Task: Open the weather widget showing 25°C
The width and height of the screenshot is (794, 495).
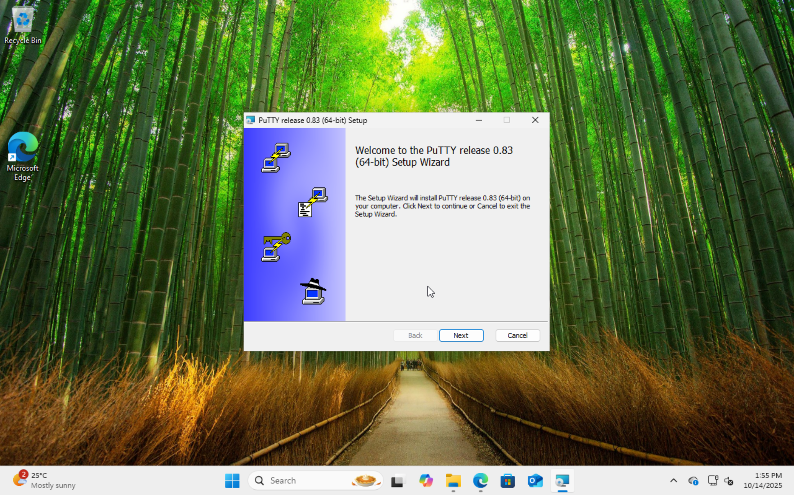Action: [x=44, y=480]
